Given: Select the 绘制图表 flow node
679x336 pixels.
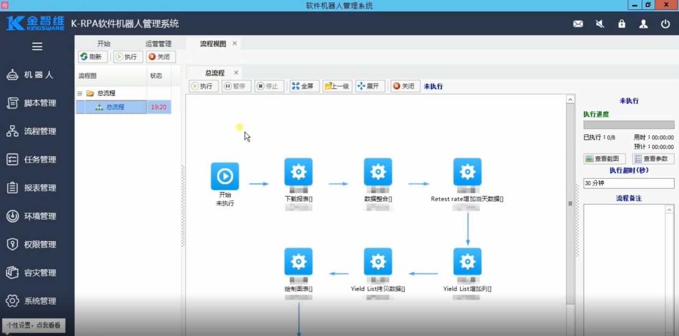Looking at the screenshot, I should 299,262.
